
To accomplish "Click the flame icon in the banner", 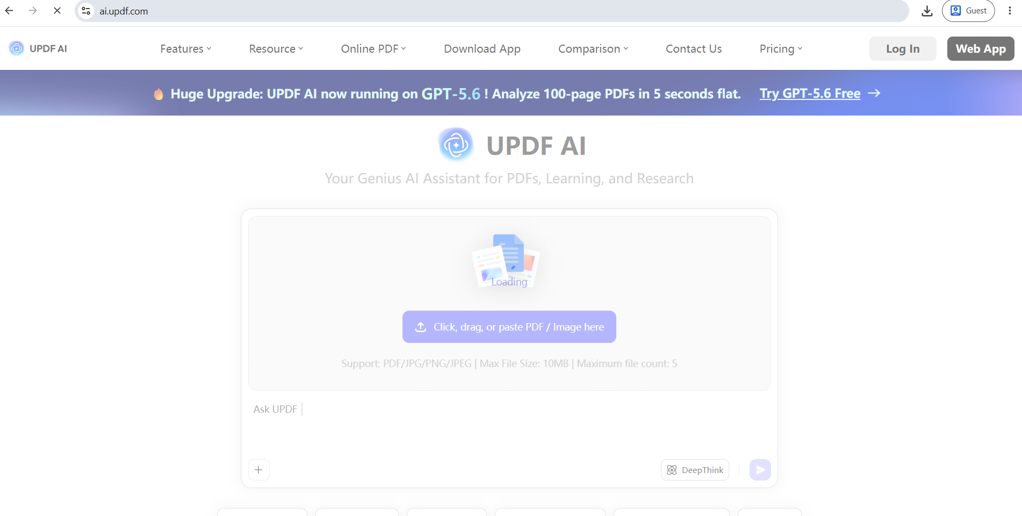I will pyautogui.click(x=159, y=94).
